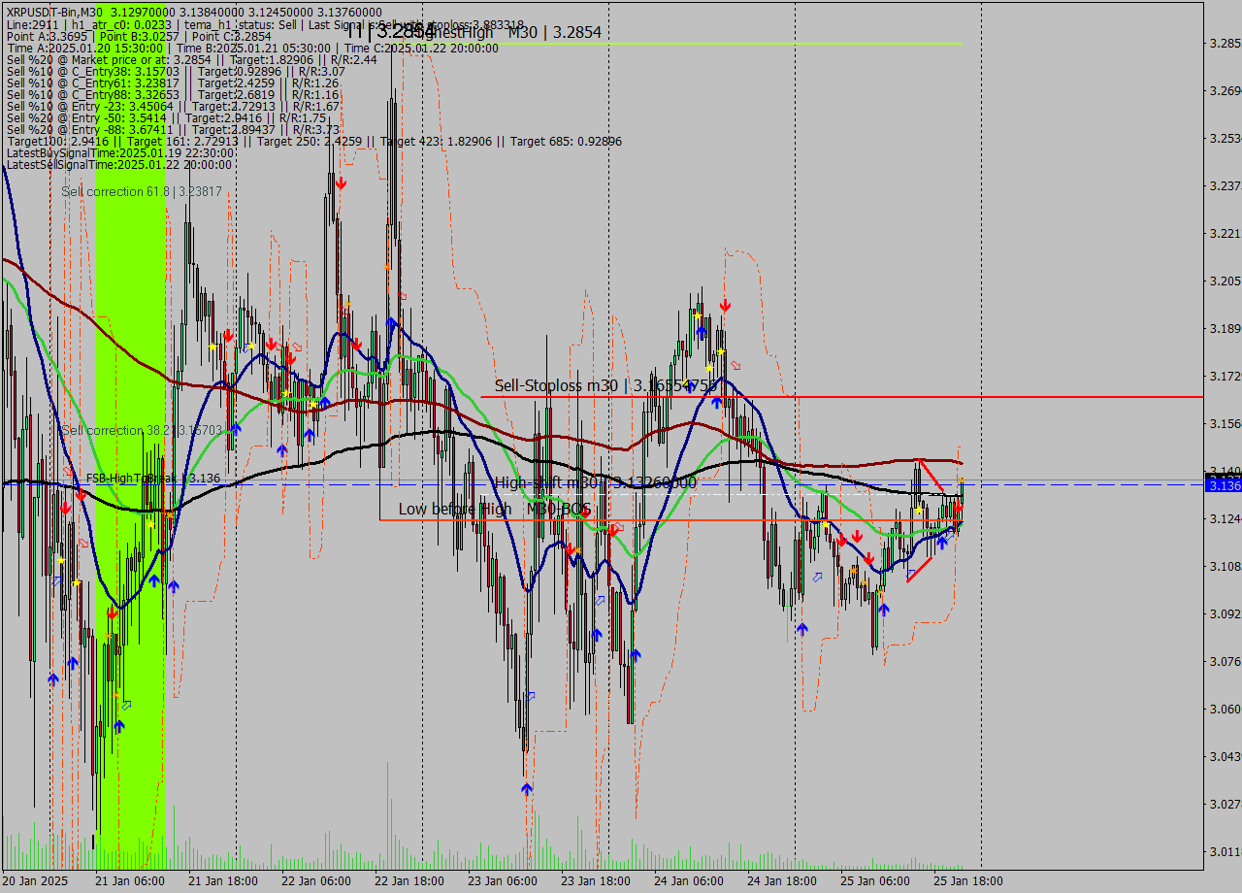Click the 3.156 price axis label
The height and width of the screenshot is (893, 1242).
(1225, 423)
